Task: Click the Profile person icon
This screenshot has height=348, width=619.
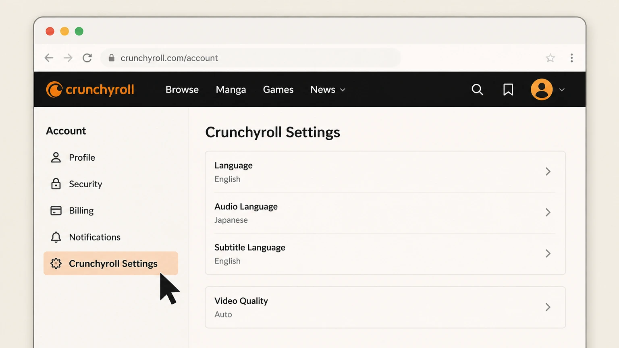Action: coord(56,157)
